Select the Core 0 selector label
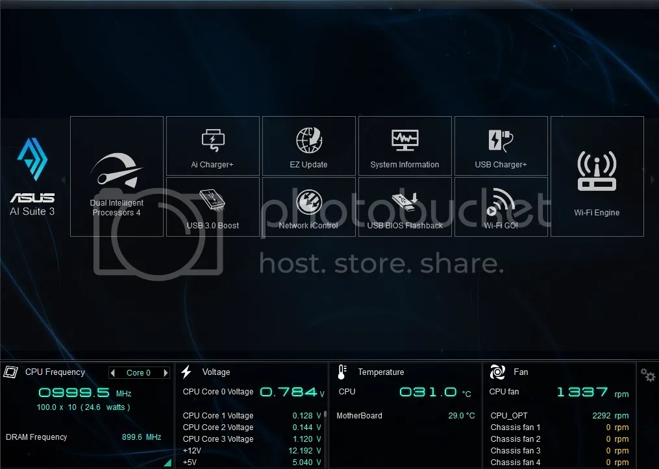This screenshot has height=469, width=659. [x=139, y=373]
